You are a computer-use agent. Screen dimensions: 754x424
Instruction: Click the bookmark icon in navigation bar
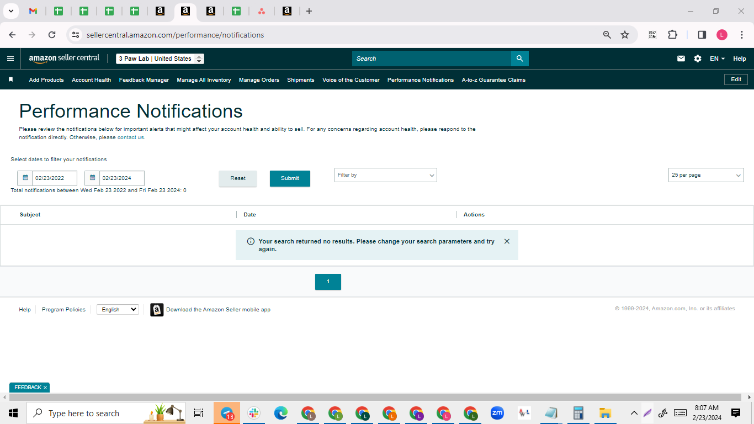point(10,79)
